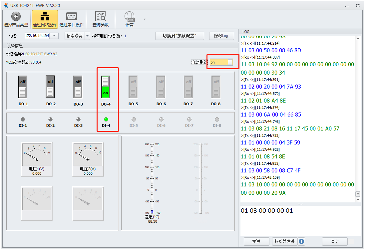Image resolution: width=365 pixels, height=250 pixels.
Task: Click the DI-2 indicator LED
Action: (x=51, y=120)
